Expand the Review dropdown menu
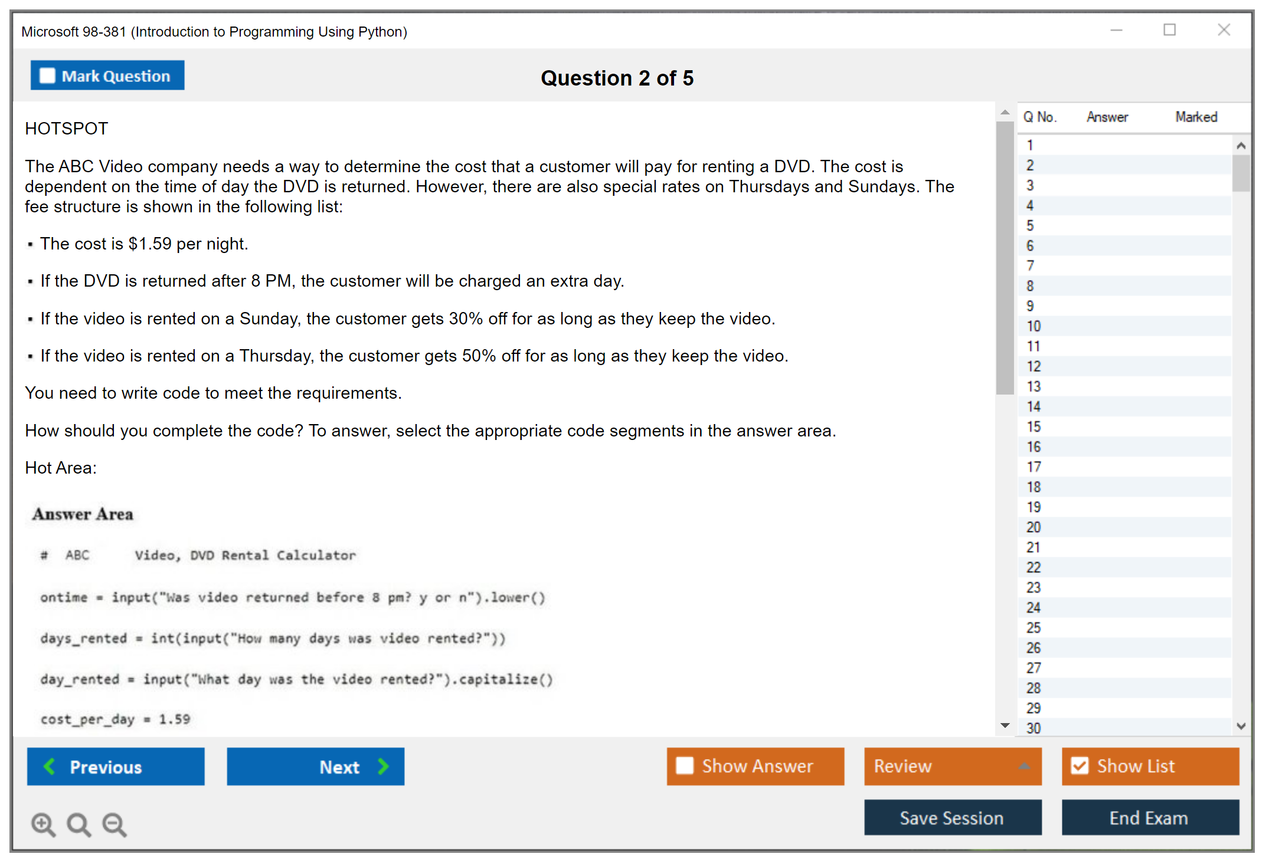The image size is (1269, 867). 1024,766
